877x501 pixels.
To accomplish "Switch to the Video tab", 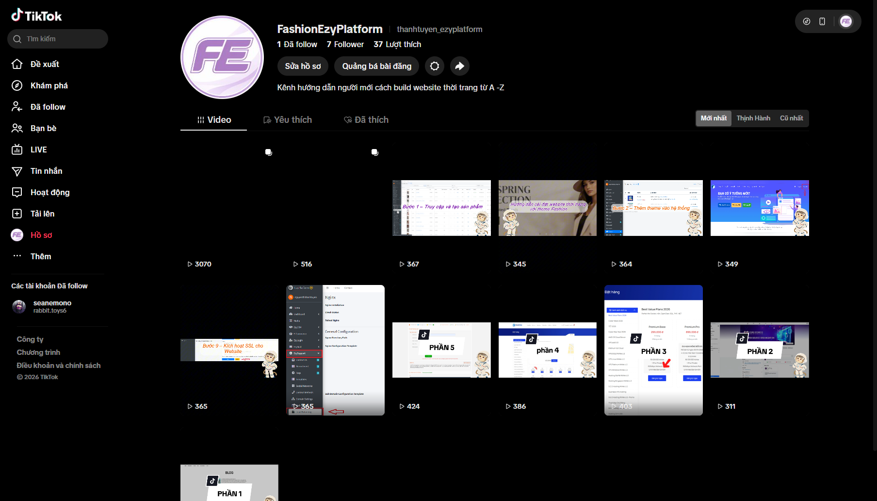I will point(214,120).
